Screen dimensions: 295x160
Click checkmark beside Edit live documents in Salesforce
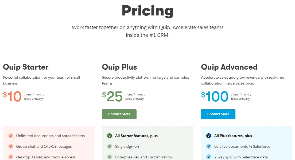[x=209, y=146]
